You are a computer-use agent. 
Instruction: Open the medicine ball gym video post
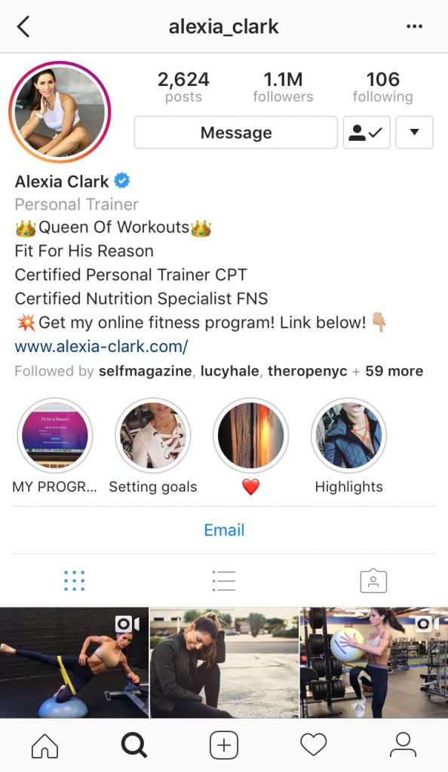(x=374, y=662)
